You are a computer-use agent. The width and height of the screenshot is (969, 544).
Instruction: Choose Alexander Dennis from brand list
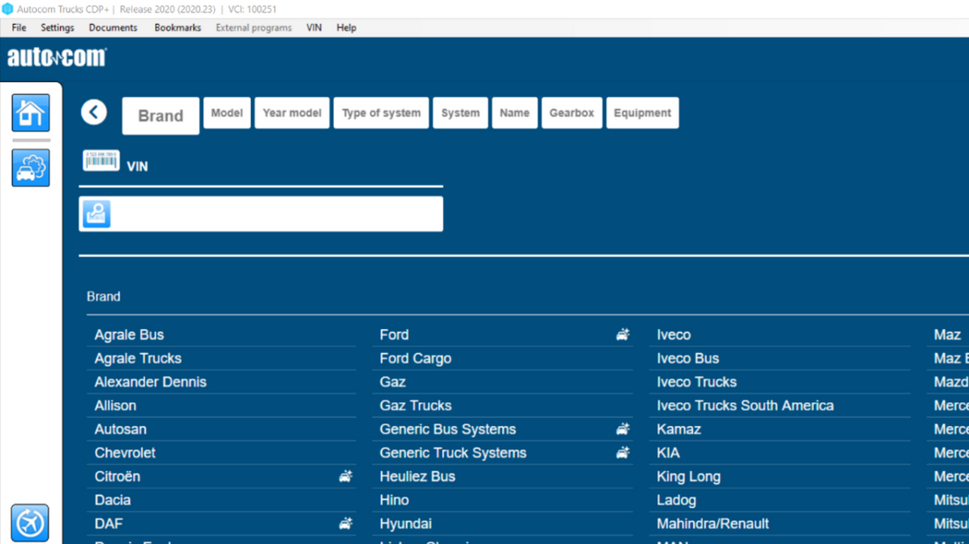pyautogui.click(x=151, y=382)
